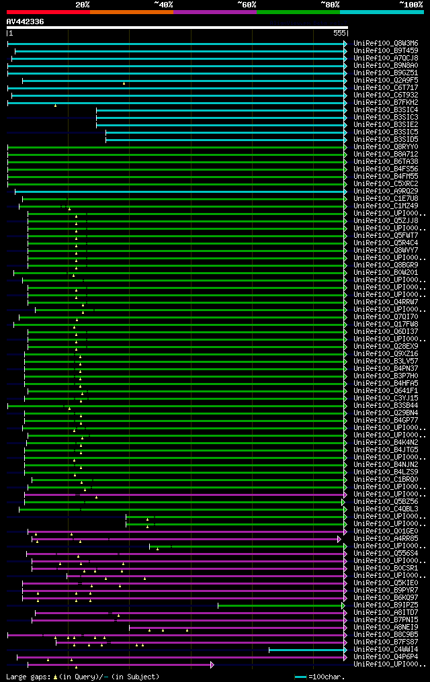Open hit UniRef100_C1E7U8

[x=386, y=199]
